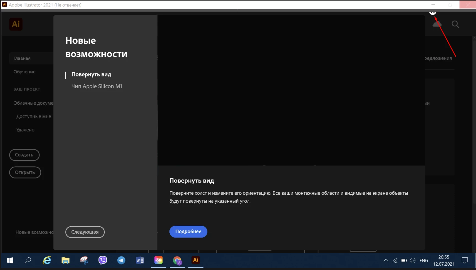Click the Illustrator Ai logo in the header

16,24
